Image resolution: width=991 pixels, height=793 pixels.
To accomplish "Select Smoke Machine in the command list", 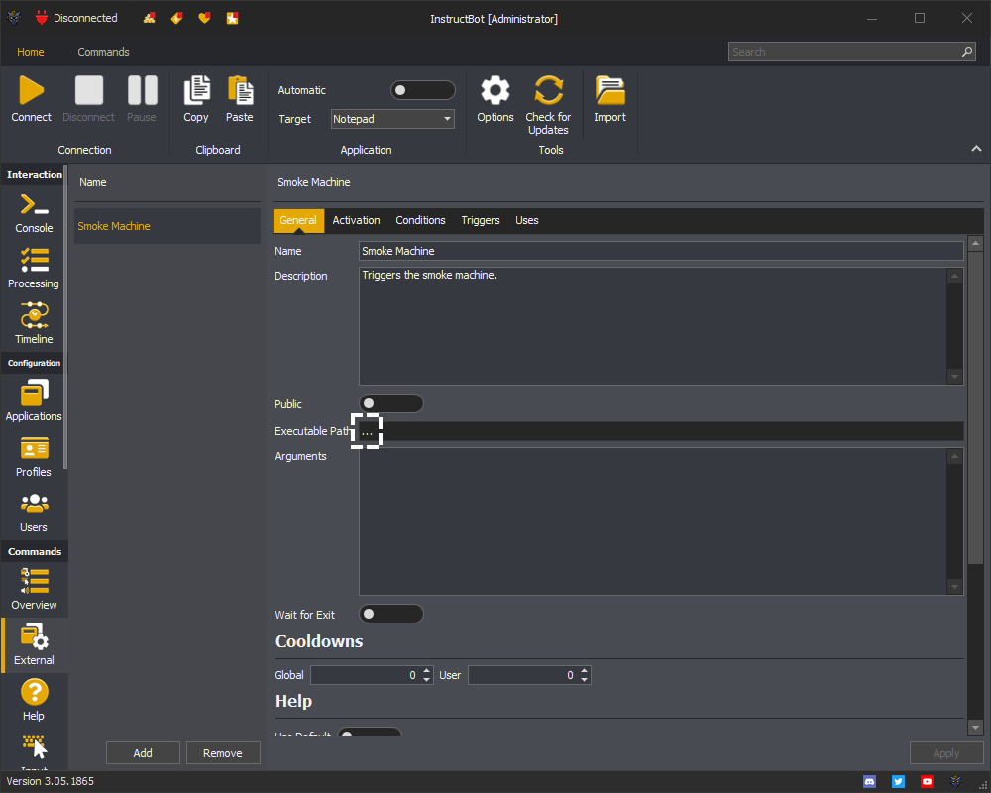I will tap(167, 226).
